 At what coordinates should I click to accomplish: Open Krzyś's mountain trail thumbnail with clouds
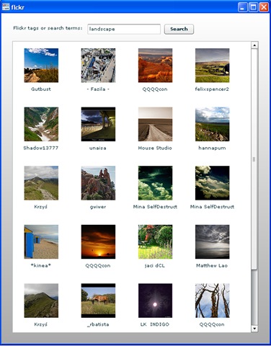pyautogui.click(x=41, y=183)
